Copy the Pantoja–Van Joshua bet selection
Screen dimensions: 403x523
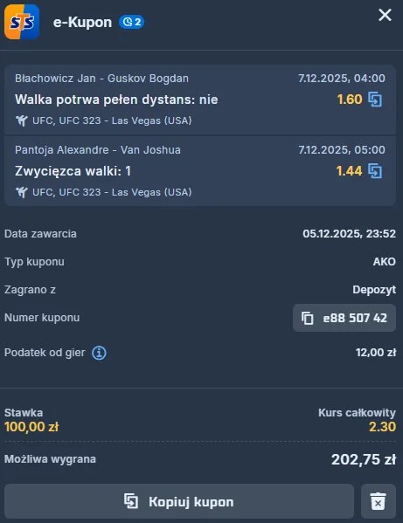point(375,171)
